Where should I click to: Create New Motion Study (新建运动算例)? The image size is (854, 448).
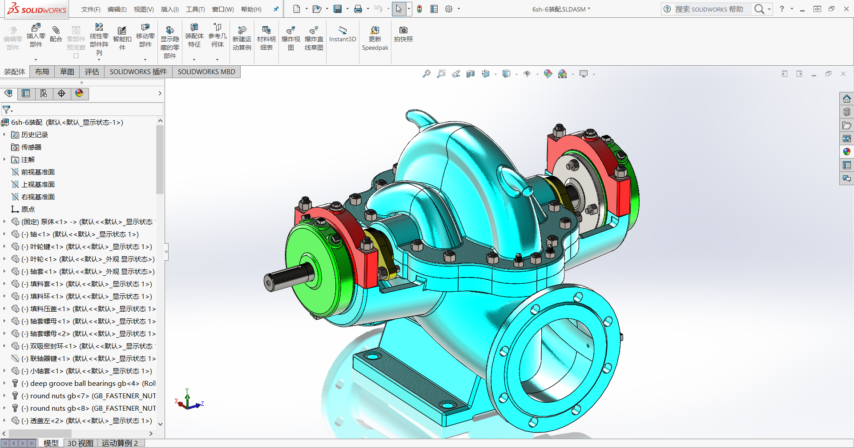coord(242,38)
